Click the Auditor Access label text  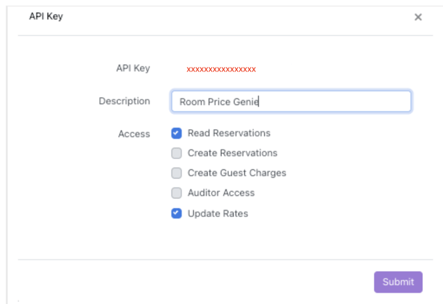click(220, 193)
